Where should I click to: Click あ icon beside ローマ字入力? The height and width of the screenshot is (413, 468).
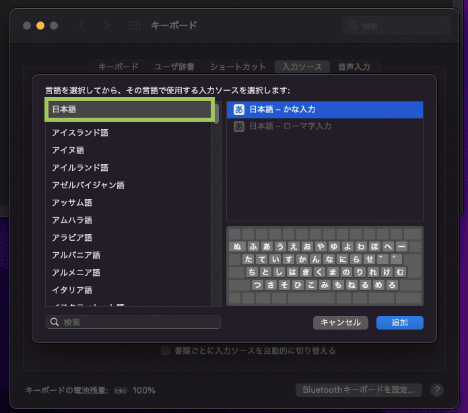[x=239, y=126]
